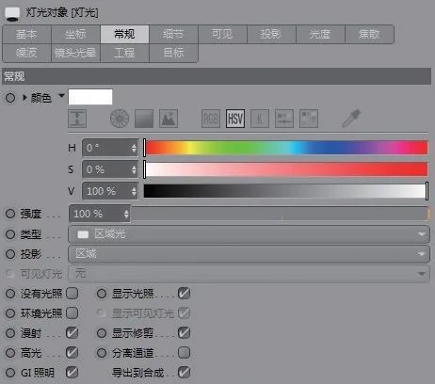Image resolution: width=435 pixels, height=384 pixels.
Task: Click the S value stepper arrows
Action: pyautogui.click(x=134, y=169)
